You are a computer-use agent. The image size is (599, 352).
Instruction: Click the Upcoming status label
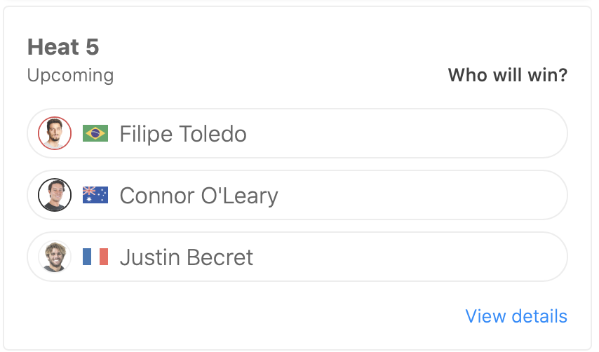[x=70, y=75]
